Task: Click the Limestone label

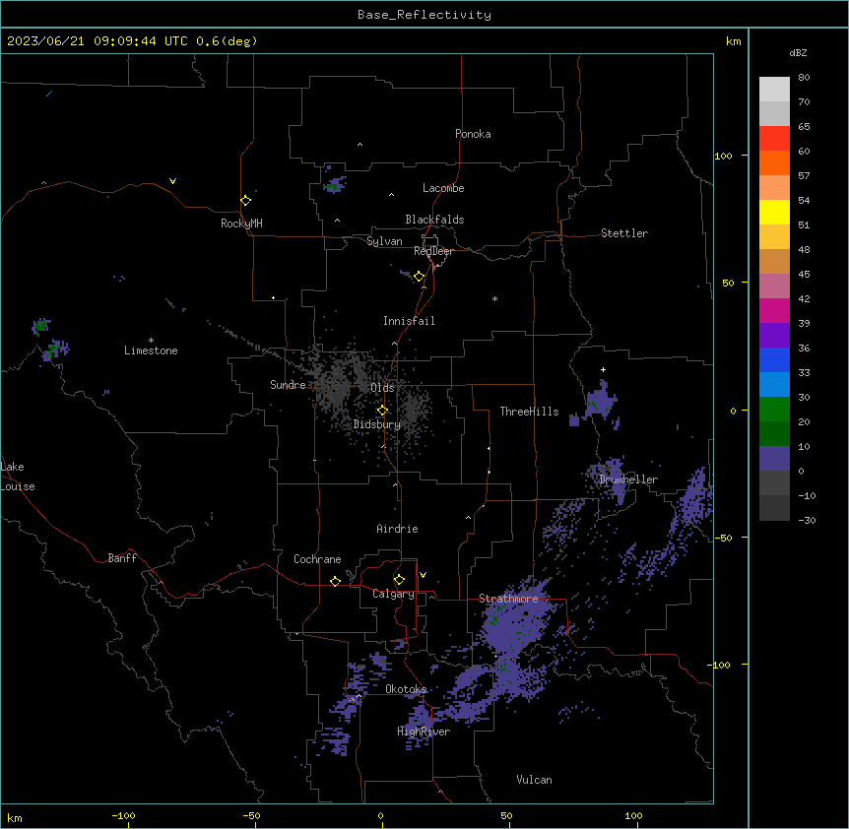Action: pos(151,351)
